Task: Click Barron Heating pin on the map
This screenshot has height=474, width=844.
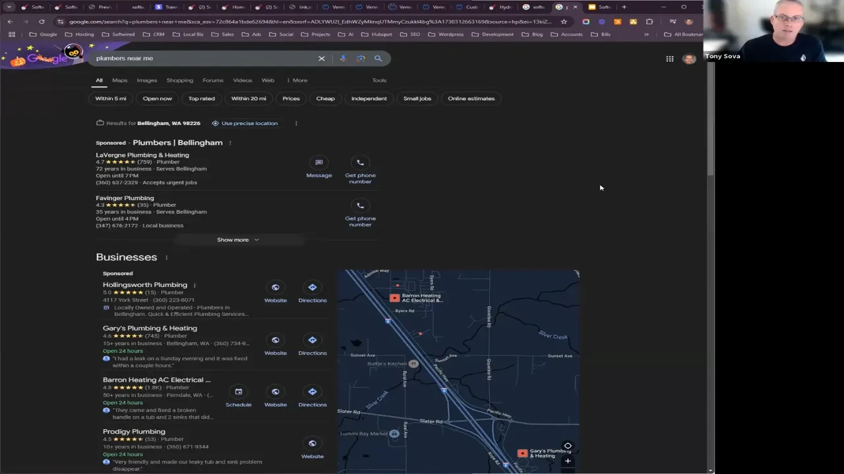Action: pyautogui.click(x=394, y=298)
